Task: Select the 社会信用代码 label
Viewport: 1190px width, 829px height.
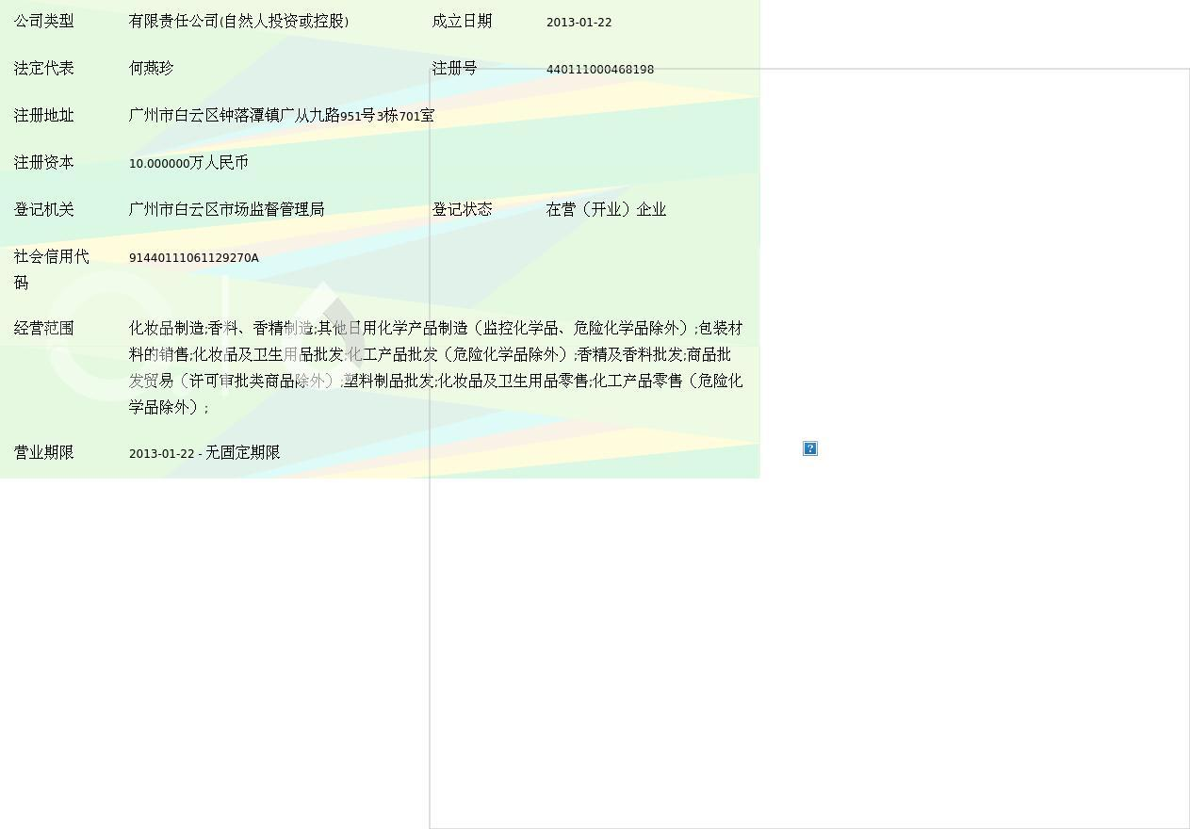Action: (52, 269)
